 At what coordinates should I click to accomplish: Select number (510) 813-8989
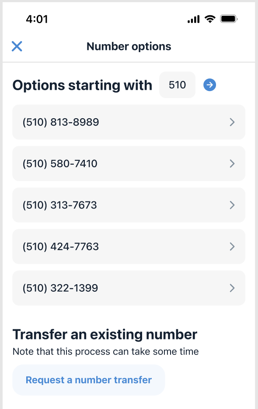[x=129, y=122]
